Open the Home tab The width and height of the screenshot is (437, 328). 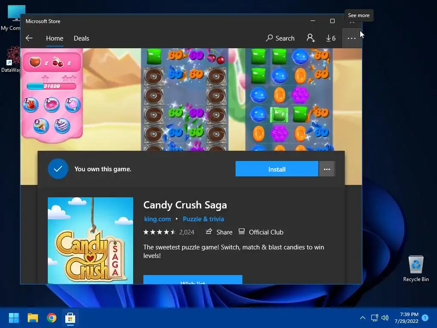tap(55, 38)
